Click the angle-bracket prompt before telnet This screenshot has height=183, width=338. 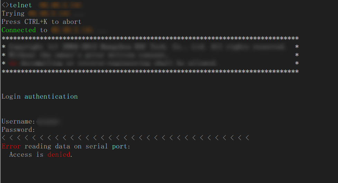[x=5, y=5]
